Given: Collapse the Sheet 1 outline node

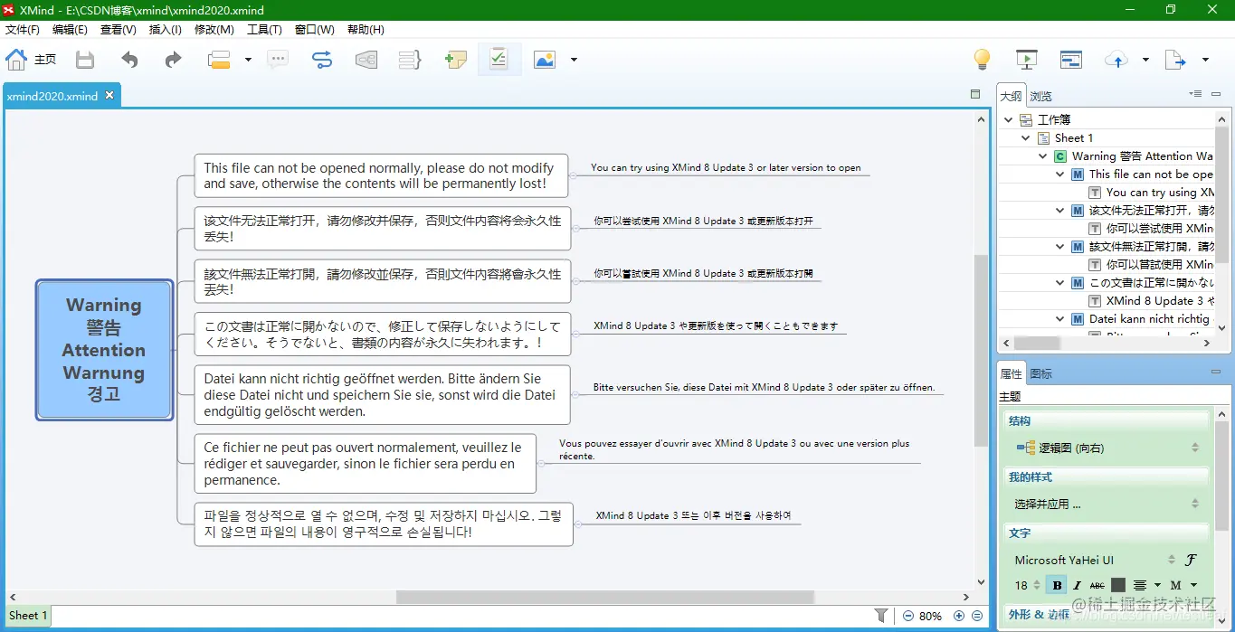Looking at the screenshot, I should (1025, 137).
